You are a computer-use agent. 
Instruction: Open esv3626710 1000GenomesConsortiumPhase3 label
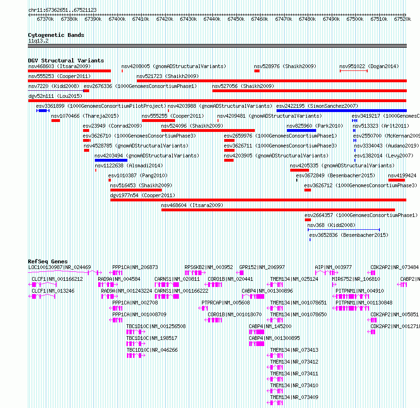pos(139,136)
